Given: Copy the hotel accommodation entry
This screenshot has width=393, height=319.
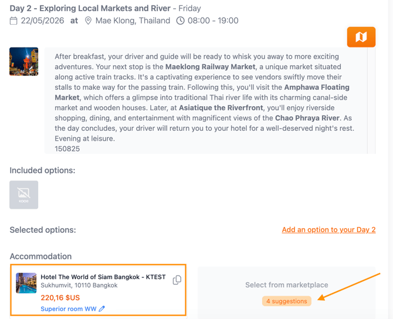Looking at the screenshot, I should [x=177, y=280].
